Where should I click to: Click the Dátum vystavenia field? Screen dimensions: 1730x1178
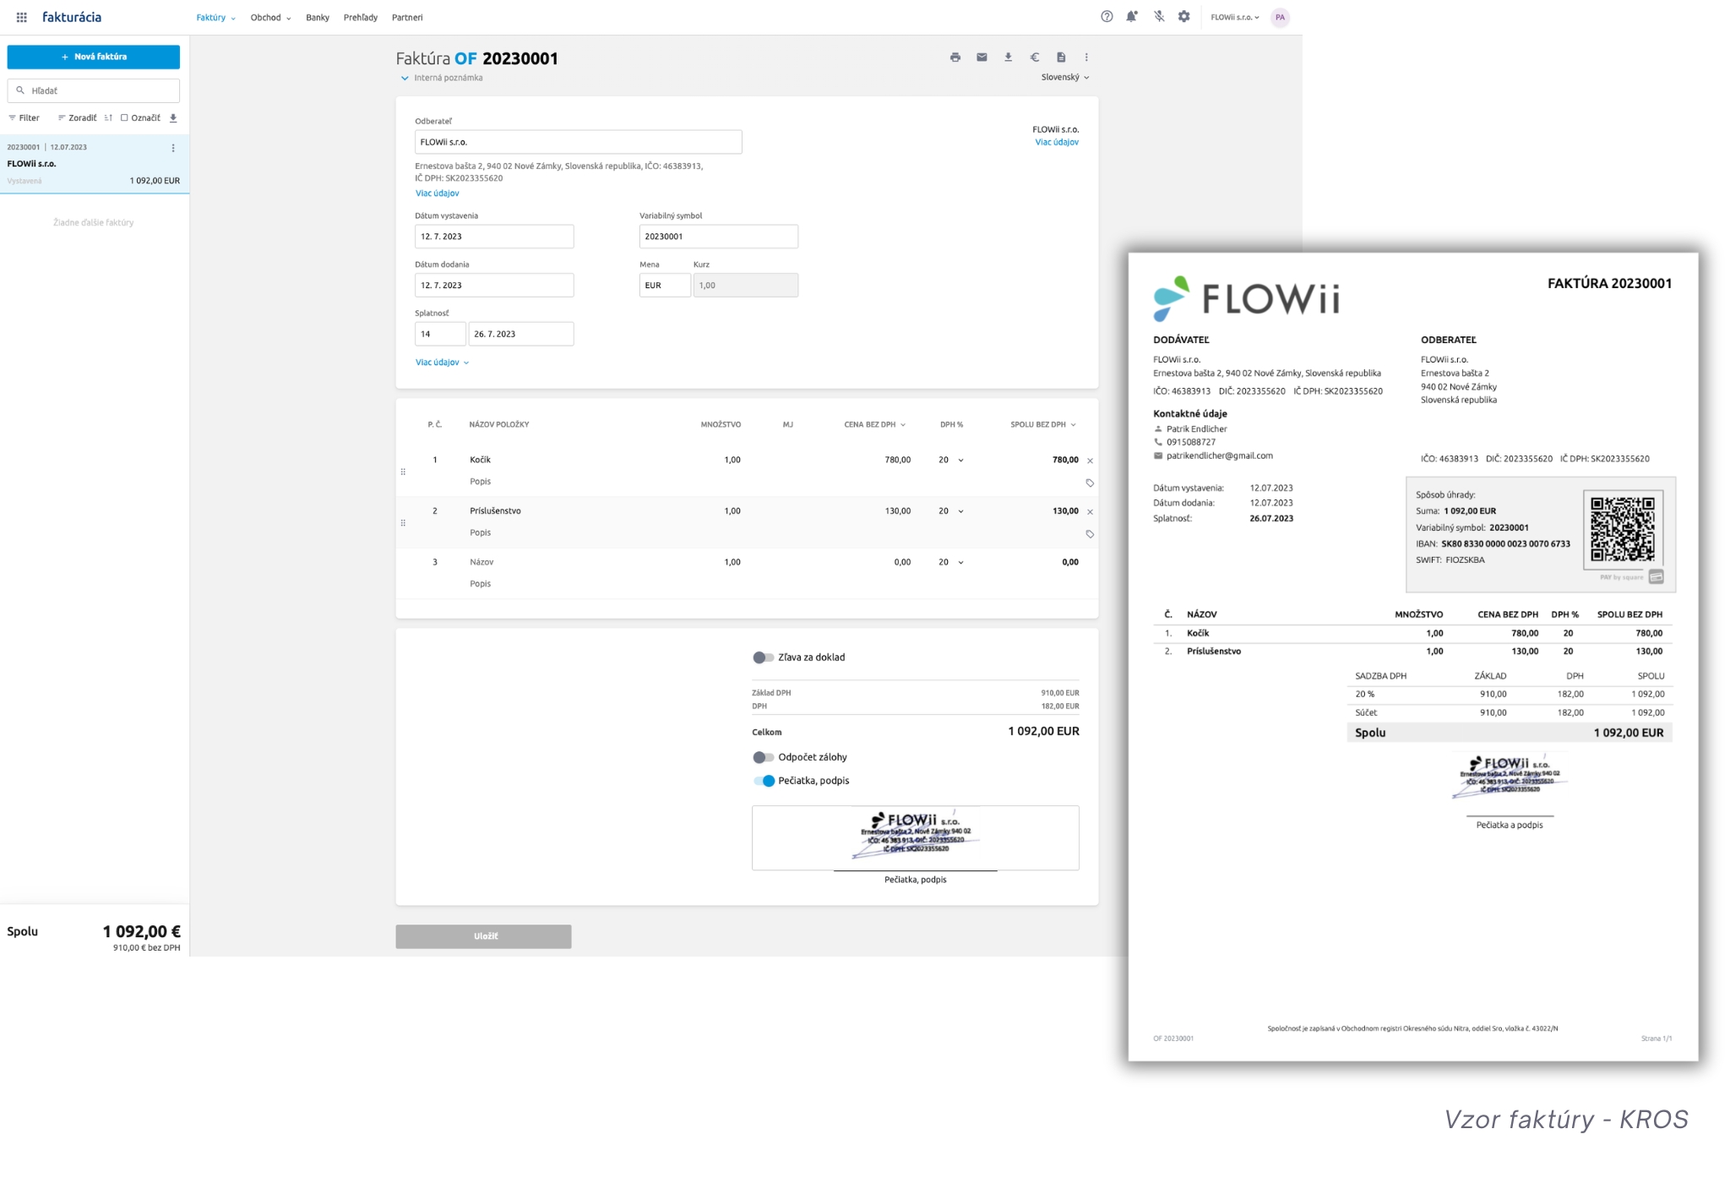[494, 237]
